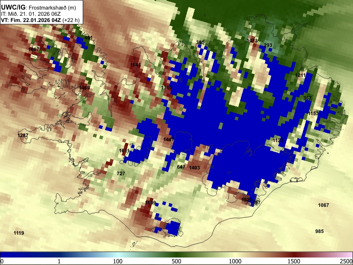Pick the map value 647
Image resolution: width=353 pixels, height=265 pixels.
[181, 167]
